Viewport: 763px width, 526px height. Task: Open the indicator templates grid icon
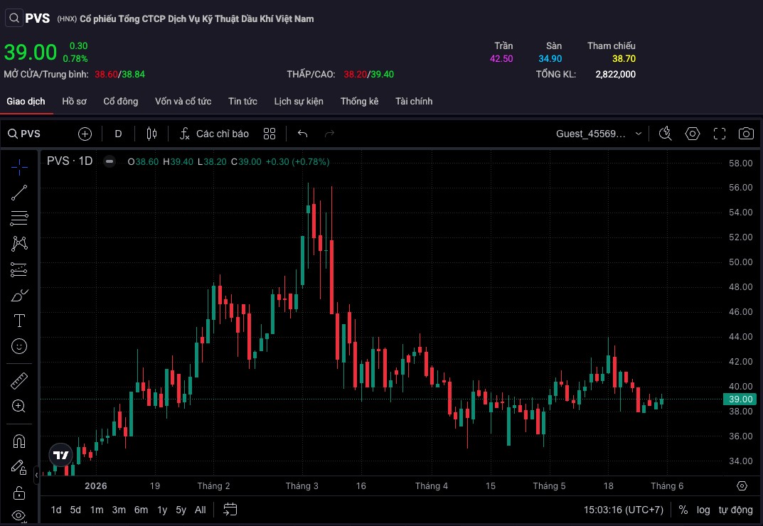coord(270,134)
